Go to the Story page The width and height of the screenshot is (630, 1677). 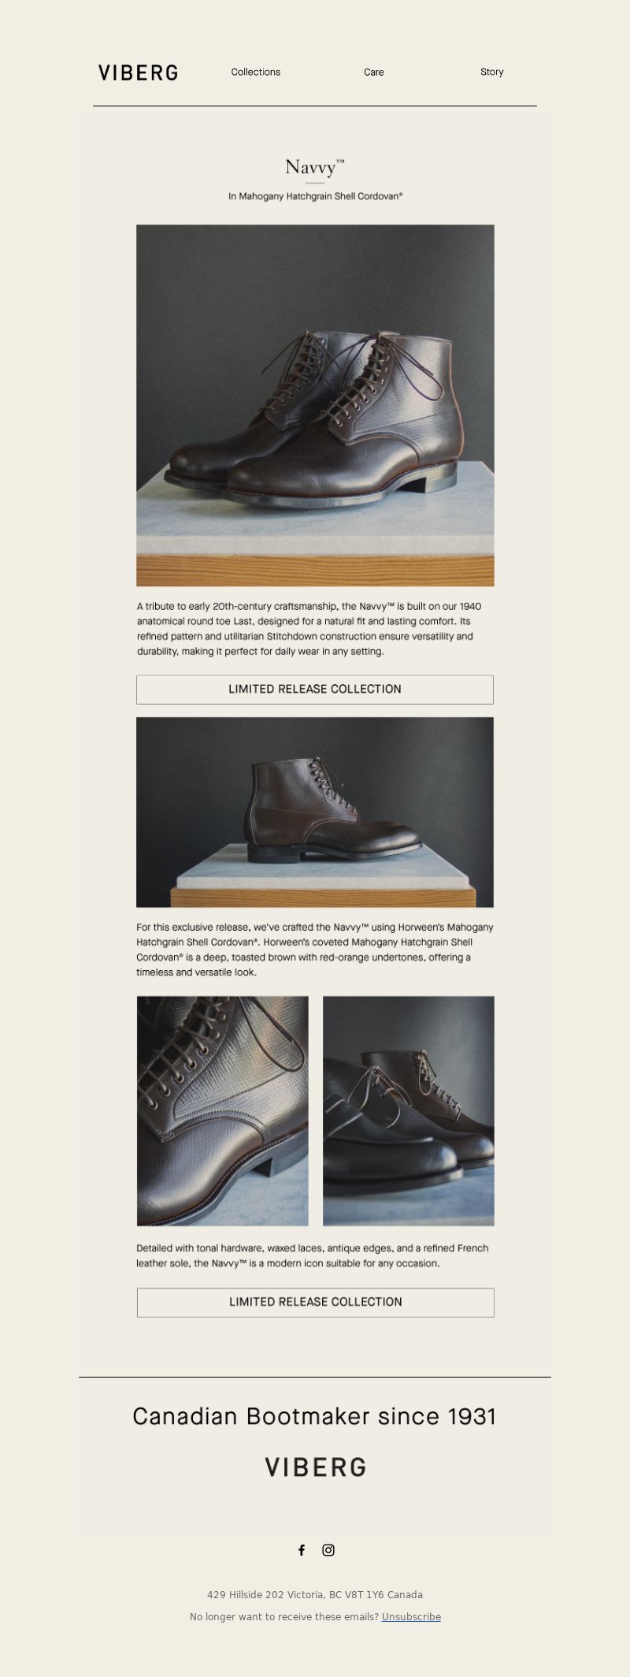click(x=492, y=72)
